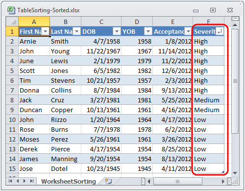Click the cell containing Perez
Viewport: 245px width, 191px height.
point(66,139)
